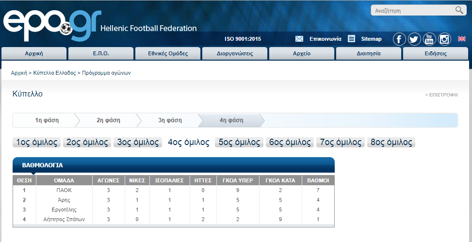Click Αήττητος Σπάτων points value 1
Viewport: 472px width, 242px height.
point(318,219)
